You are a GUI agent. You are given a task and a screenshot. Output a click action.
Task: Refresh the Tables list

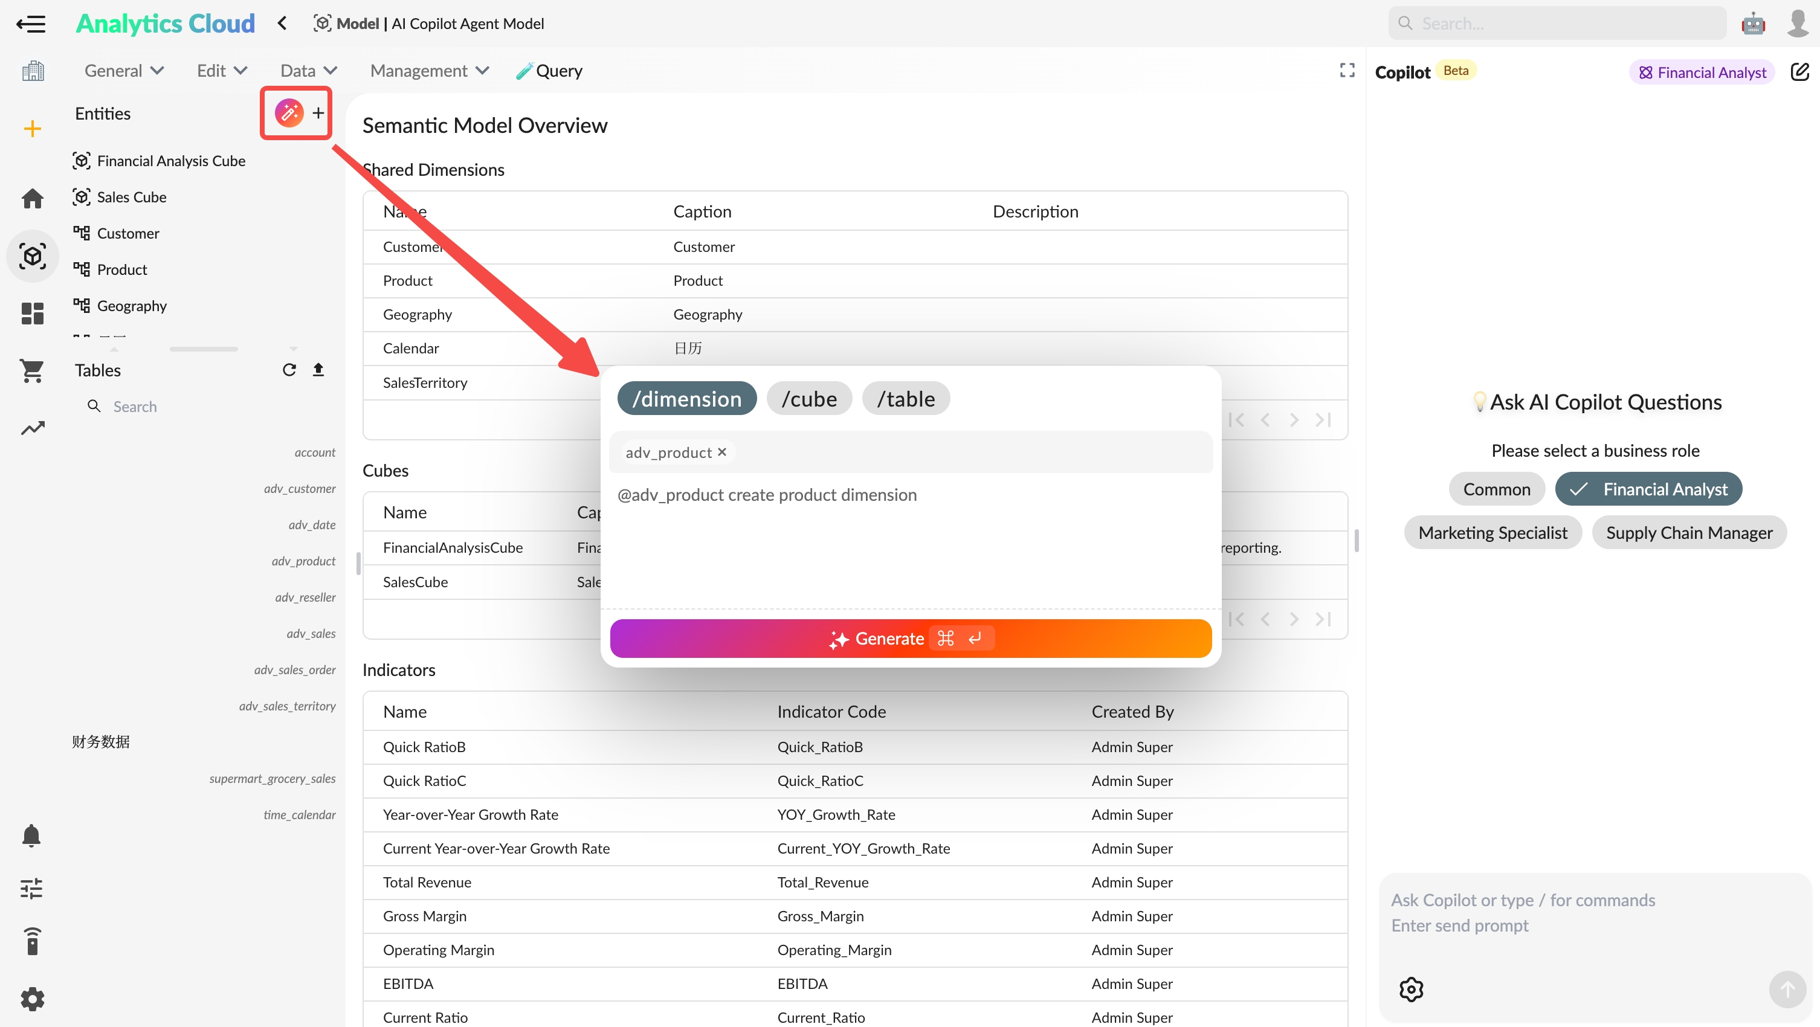click(288, 369)
